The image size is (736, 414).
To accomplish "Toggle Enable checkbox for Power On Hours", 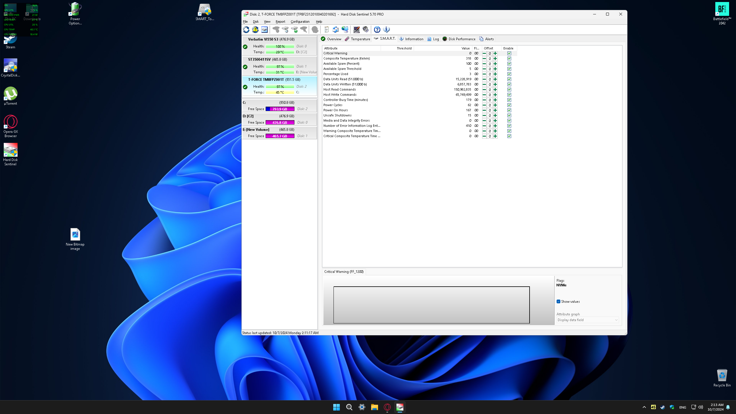I will click(509, 110).
